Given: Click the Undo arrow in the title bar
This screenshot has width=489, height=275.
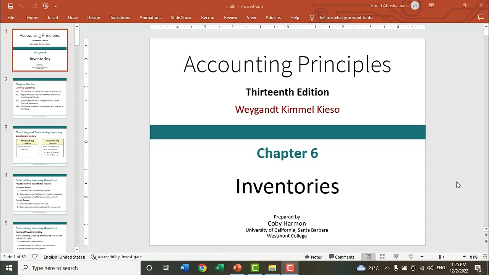Looking at the screenshot, I should pos(21,6).
